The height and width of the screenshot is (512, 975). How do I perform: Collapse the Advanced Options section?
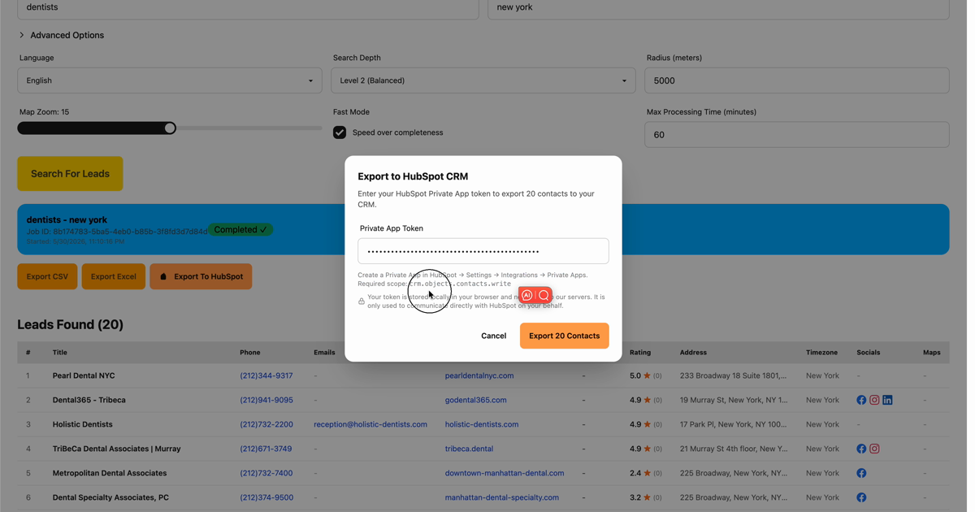coord(62,35)
